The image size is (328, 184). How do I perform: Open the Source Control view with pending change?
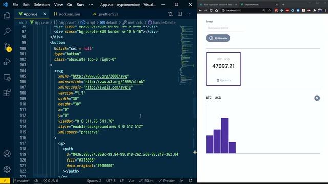(7, 47)
